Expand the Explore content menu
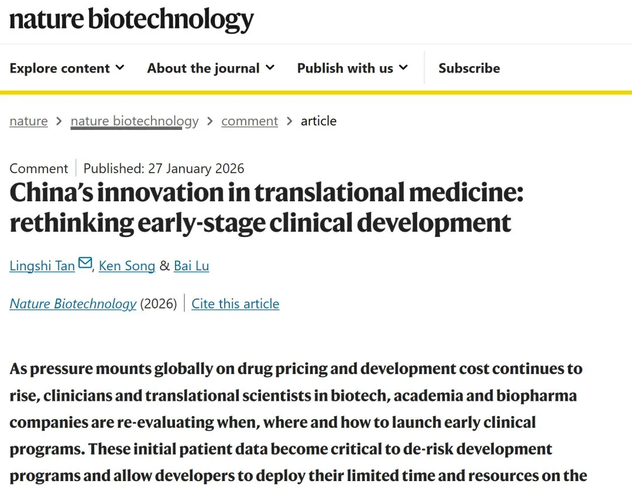The image size is (632, 491). point(67,68)
